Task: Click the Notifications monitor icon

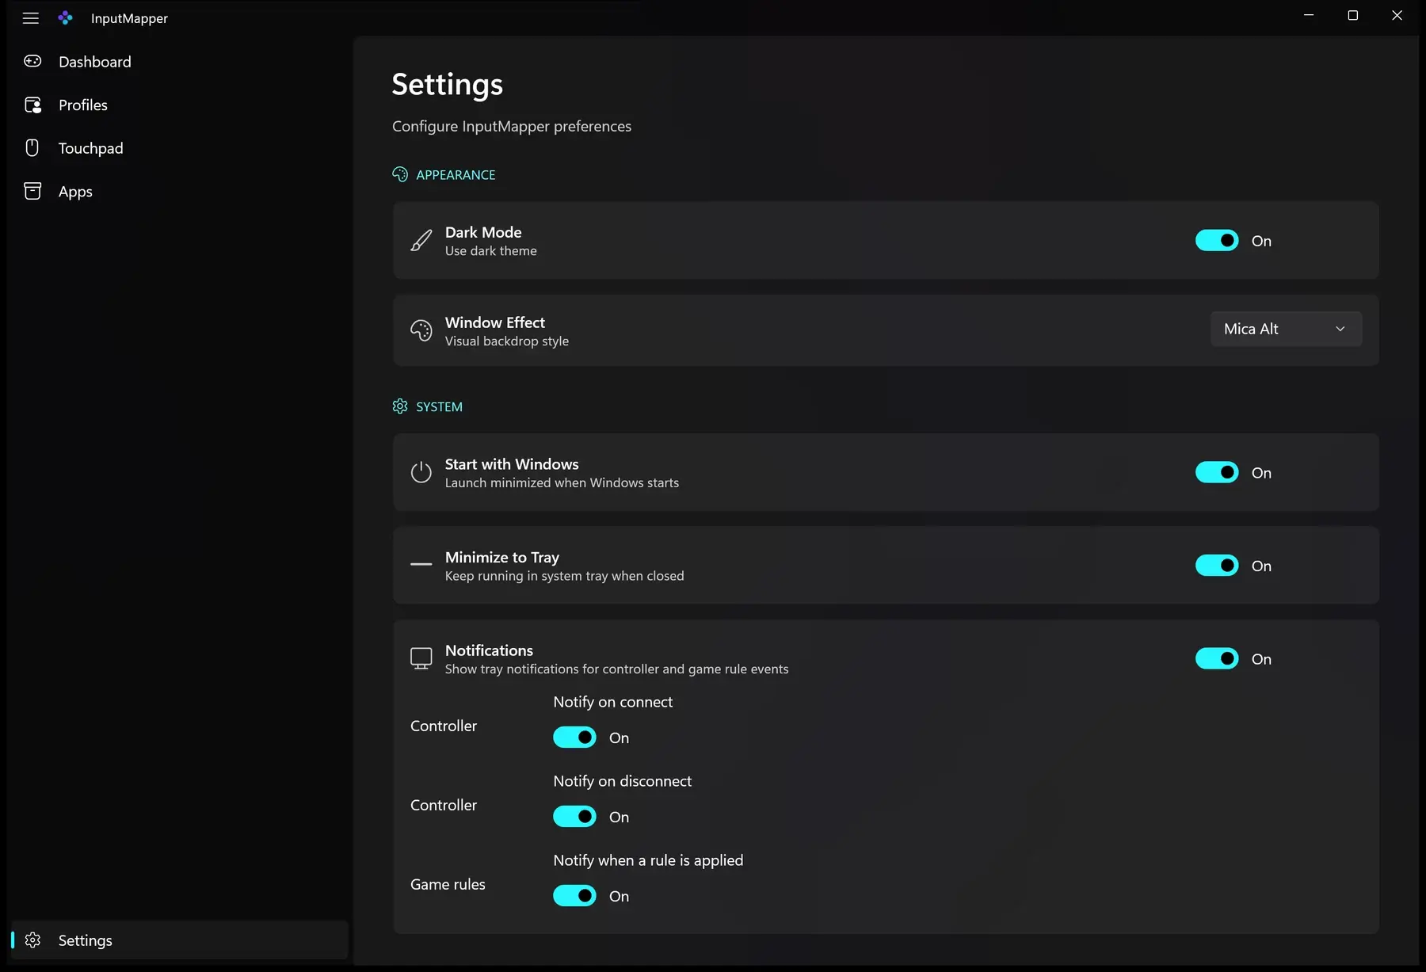Action: pyautogui.click(x=421, y=658)
